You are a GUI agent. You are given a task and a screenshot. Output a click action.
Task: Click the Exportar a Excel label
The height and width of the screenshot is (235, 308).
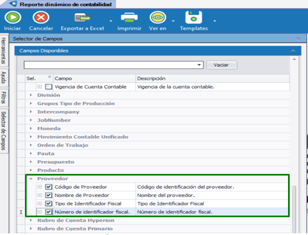[x=82, y=28]
